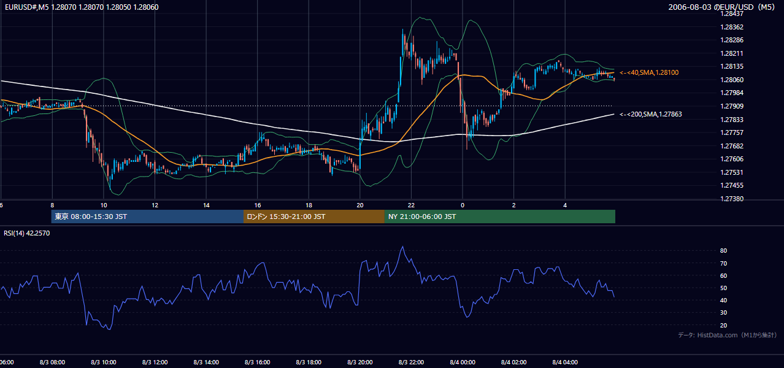The image size is (784, 368).
Task: Click the 8/3 12:00 bottom time label
Action: pyautogui.click(x=155, y=362)
